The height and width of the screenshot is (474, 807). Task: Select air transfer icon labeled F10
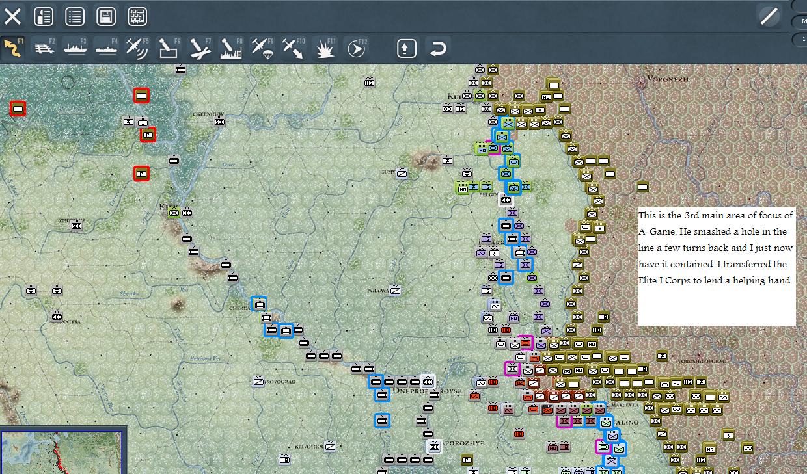point(294,48)
